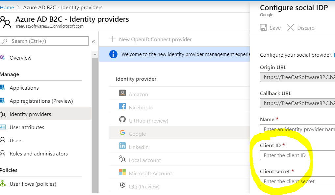Click the Client secret input field
Image resolution: width=335 pixels, height=195 pixels.
pyautogui.click(x=297, y=181)
